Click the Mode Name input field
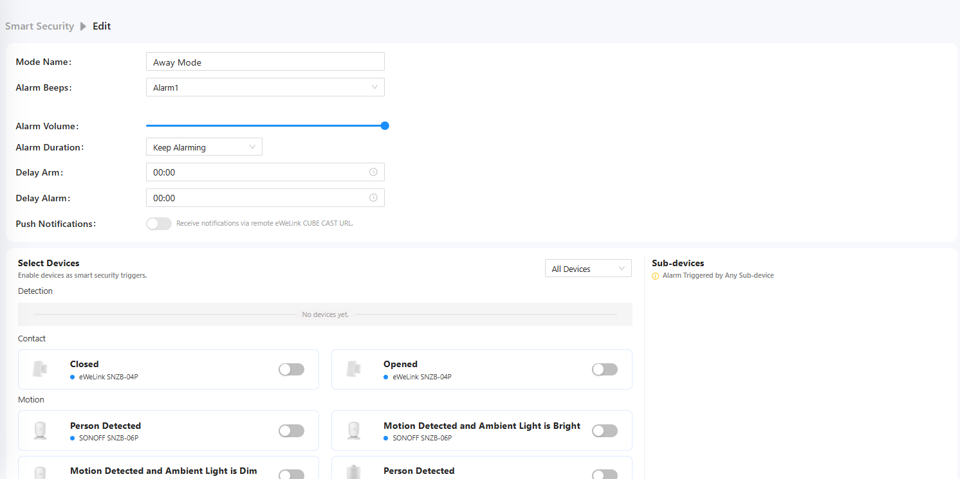Screen dimensions: 960x479 pos(265,62)
